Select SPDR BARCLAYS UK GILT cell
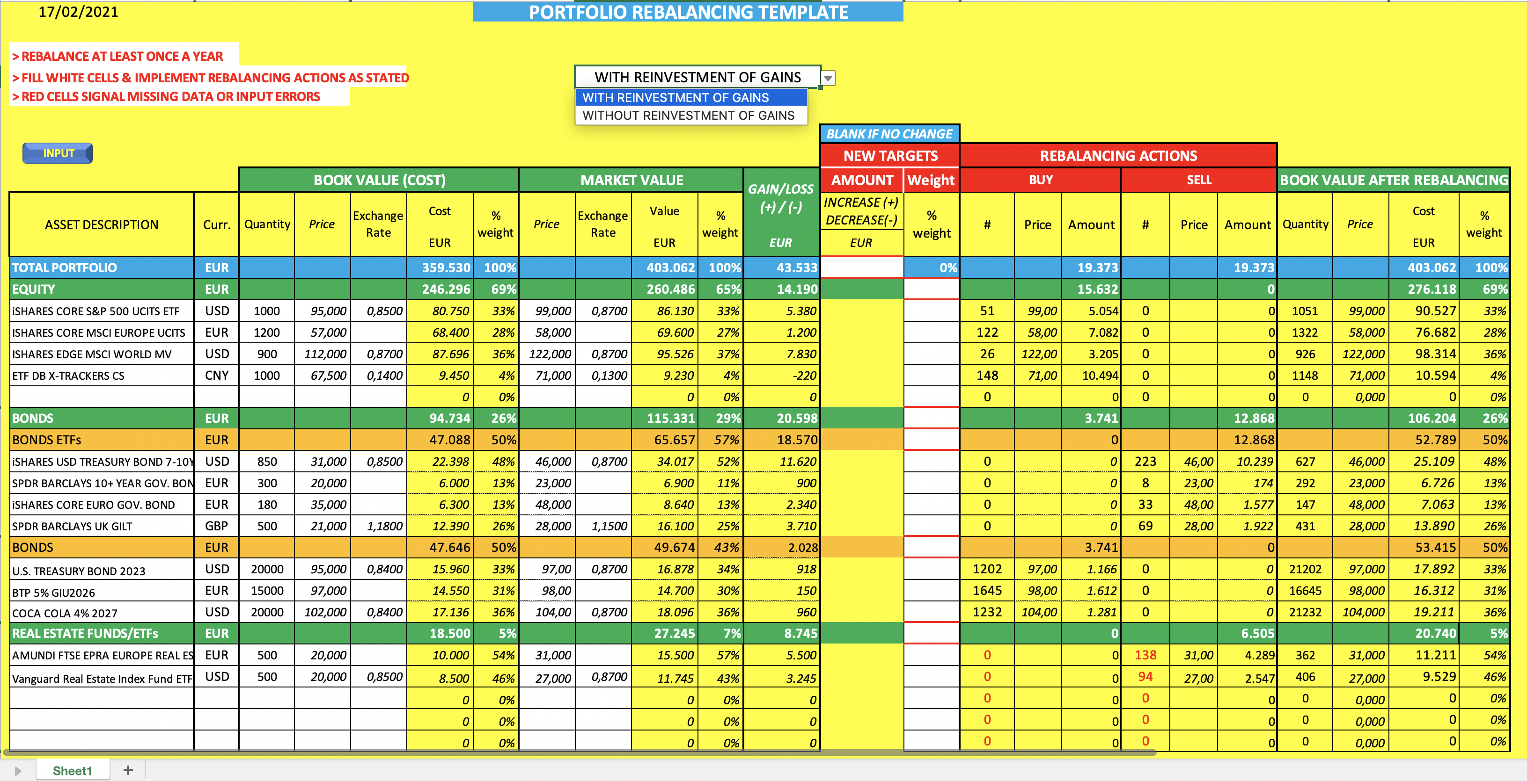This screenshot has width=1527, height=781. pos(102,527)
